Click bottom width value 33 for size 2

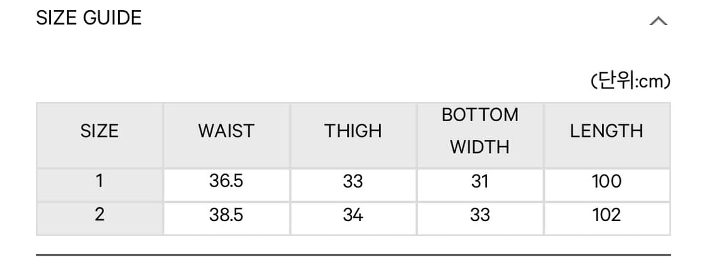click(480, 215)
